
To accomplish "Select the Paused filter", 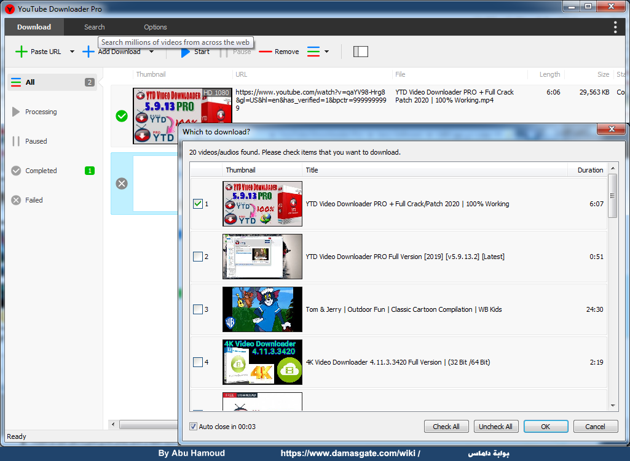I will [x=52, y=141].
